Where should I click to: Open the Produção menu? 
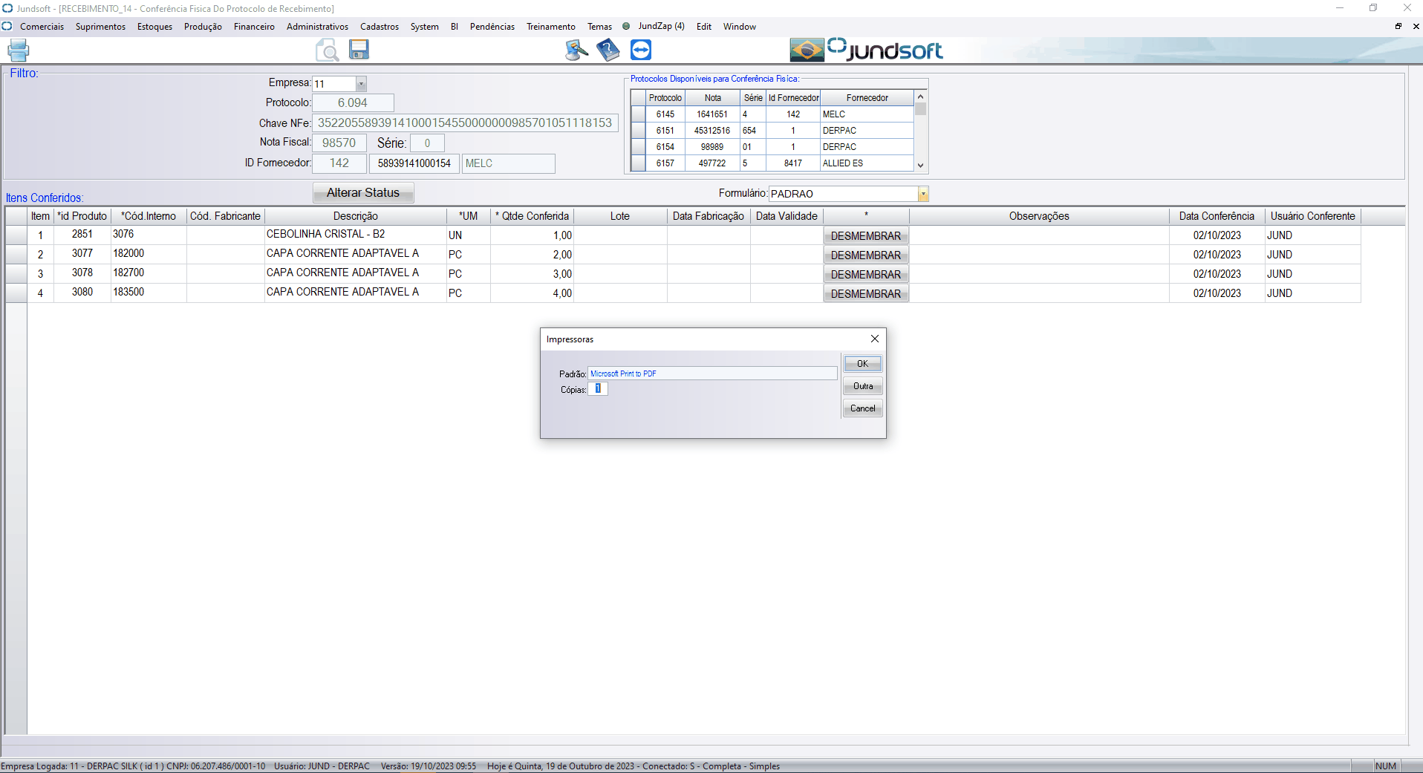pyautogui.click(x=203, y=27)
